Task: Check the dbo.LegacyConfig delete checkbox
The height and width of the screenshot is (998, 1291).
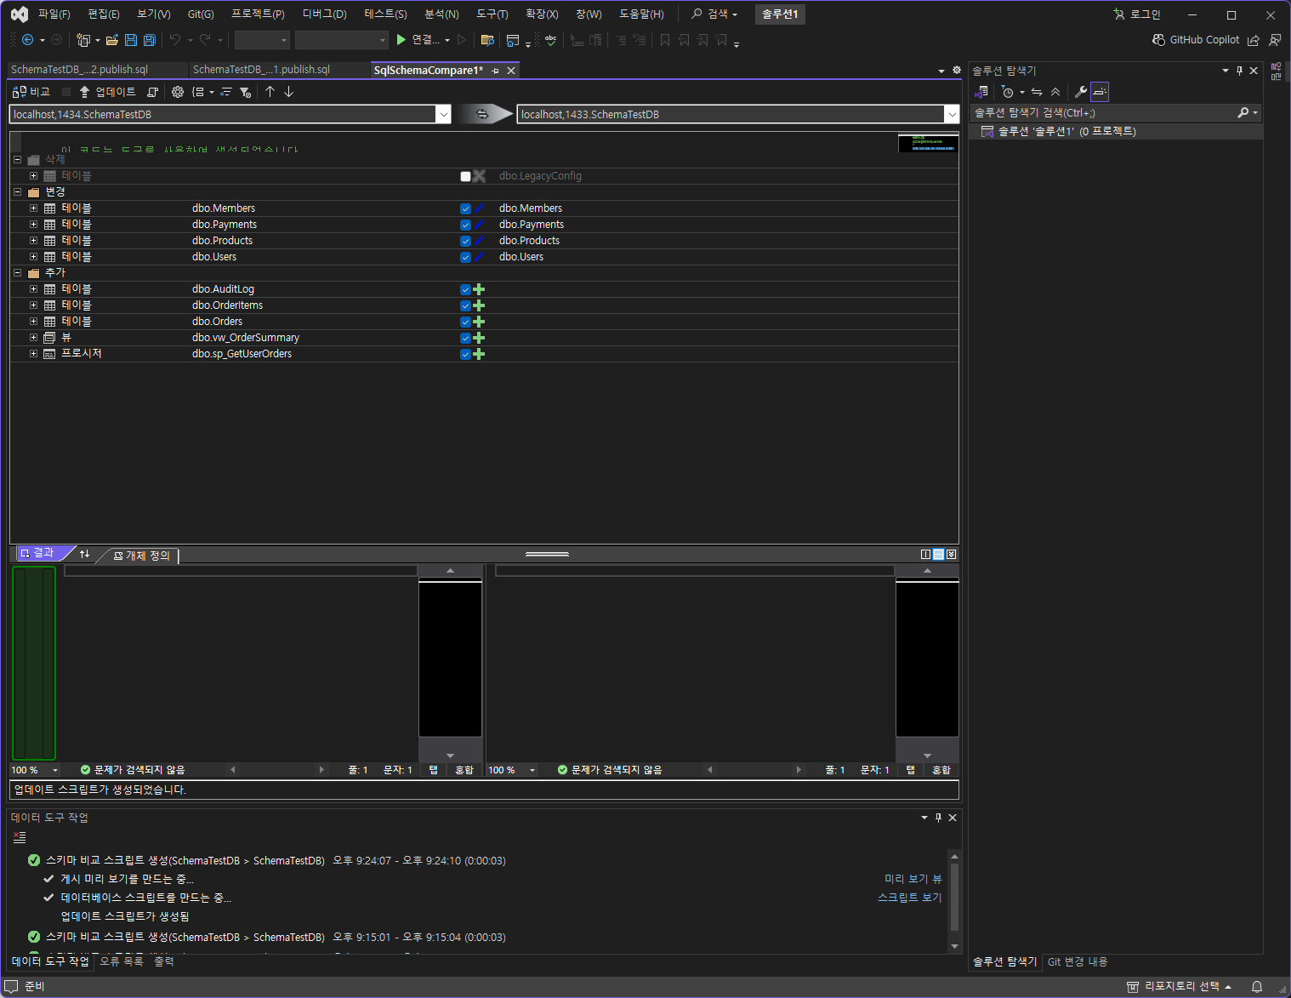Action: point(465,176)
